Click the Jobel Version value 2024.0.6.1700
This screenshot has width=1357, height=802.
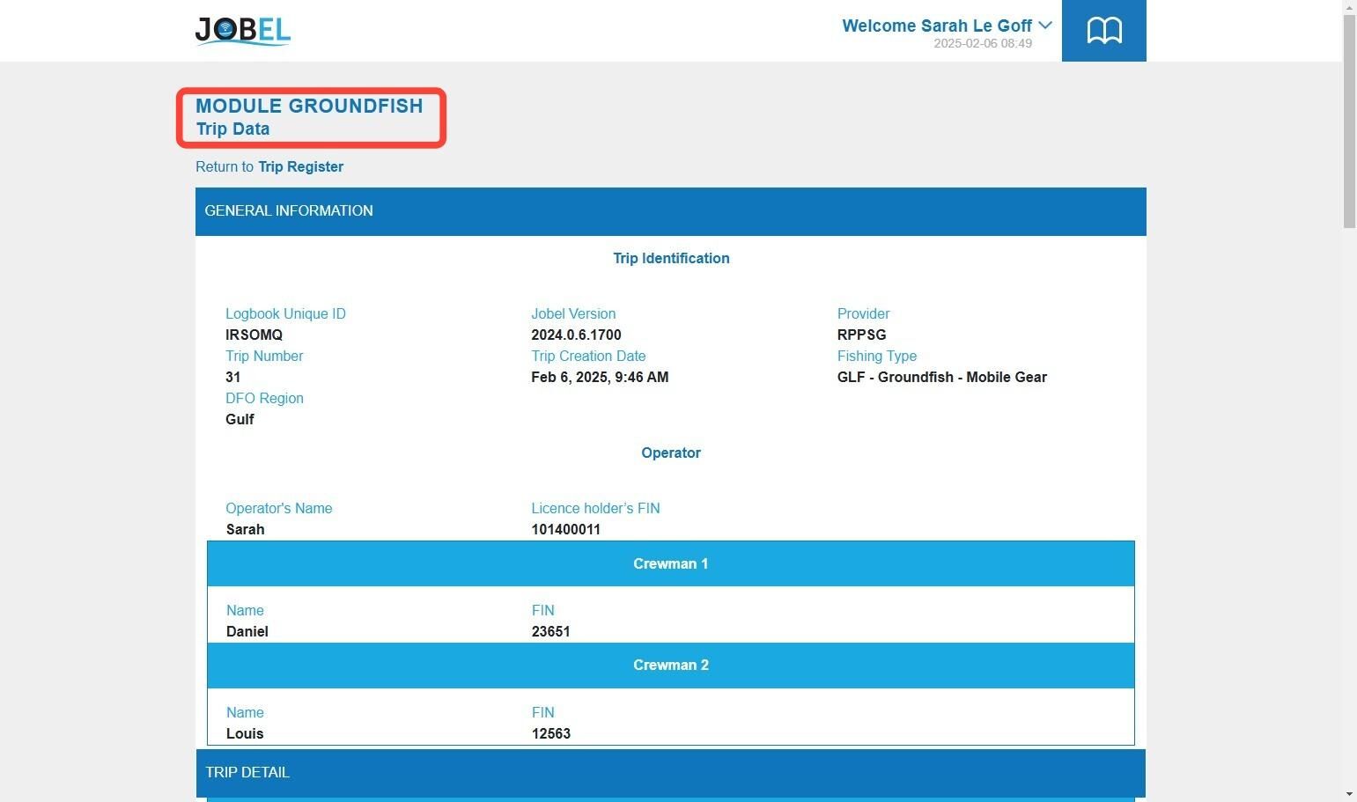[x=576, y=335]
